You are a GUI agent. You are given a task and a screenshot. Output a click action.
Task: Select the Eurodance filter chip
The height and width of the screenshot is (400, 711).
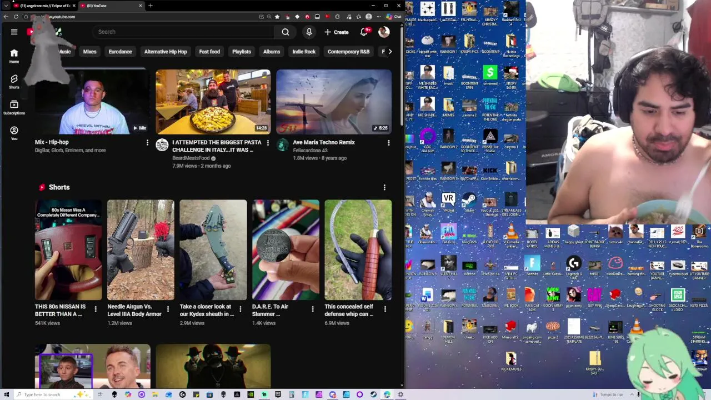click(x=120, y=52)
